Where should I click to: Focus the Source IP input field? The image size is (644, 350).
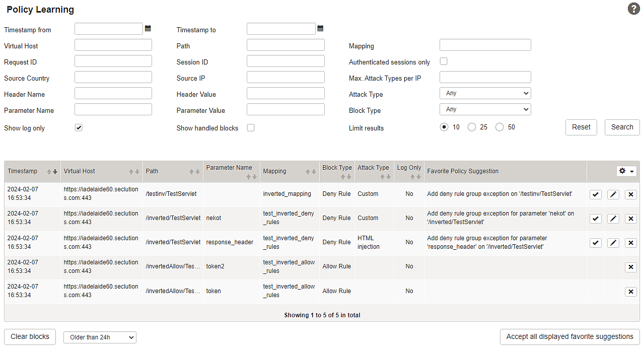click(x=285, y=77)
